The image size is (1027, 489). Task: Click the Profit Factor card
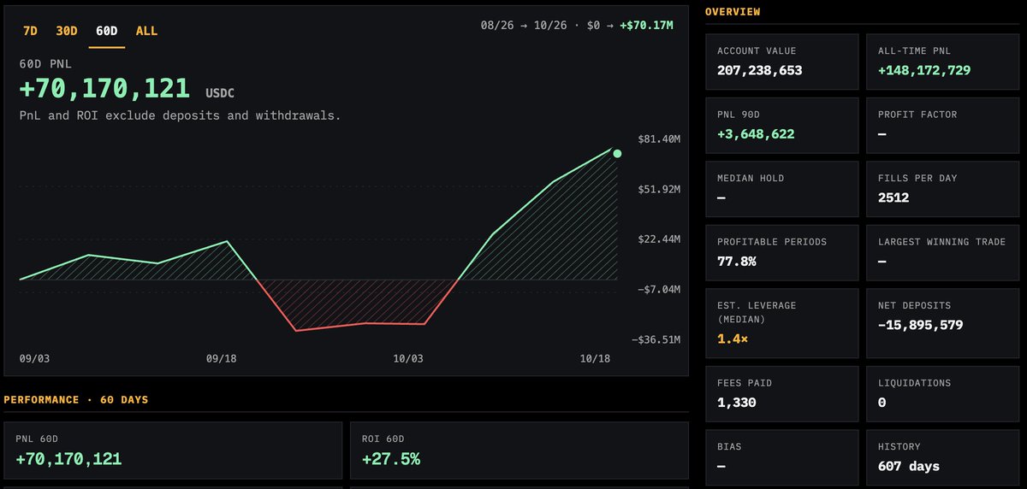point(943,125)
